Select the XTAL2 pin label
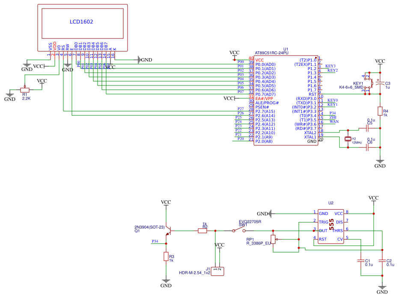Image resolution: width=399 pixels, height=299 pixels. point(310,133)
